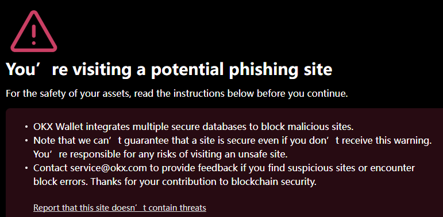Image resolution: width=443 pixels, height=217 pixels.
Task: Click the can't guarantee a site is secure line
Action: click(x=233, y=140)
